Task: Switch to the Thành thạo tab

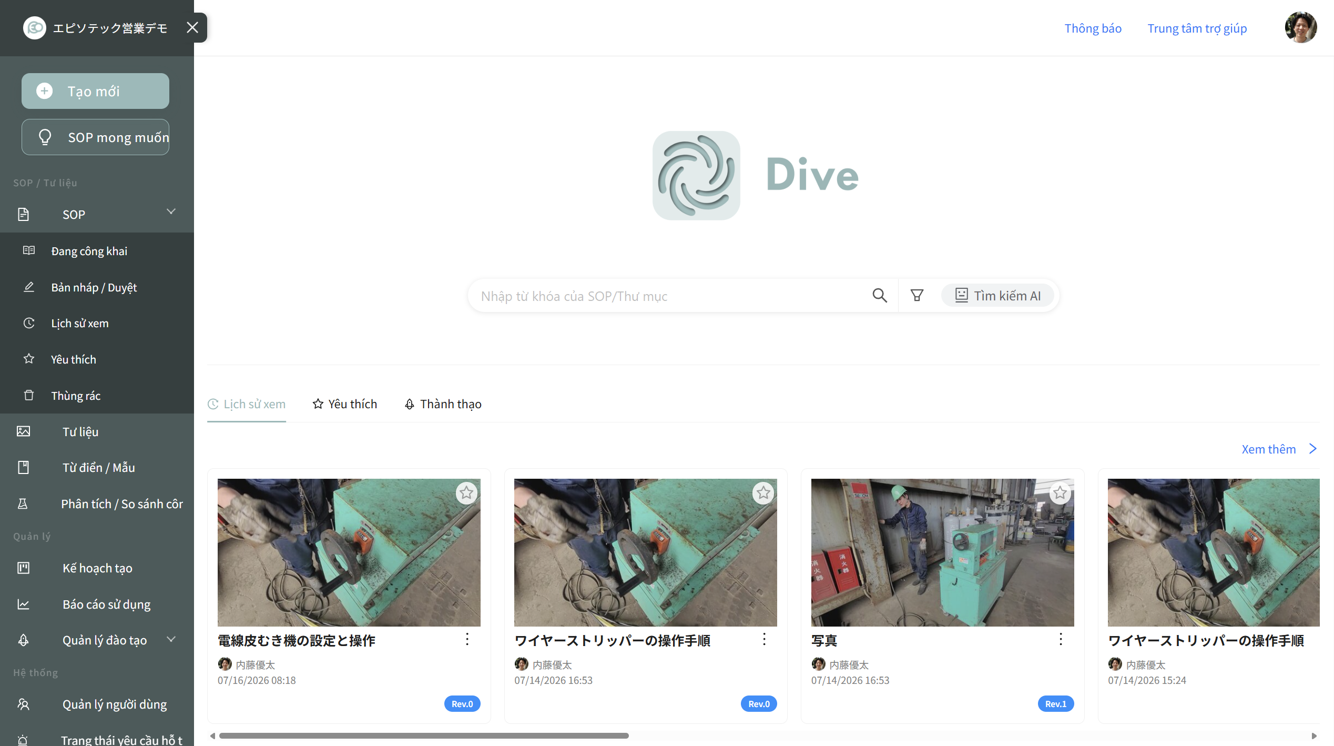Action: (443, 404)
